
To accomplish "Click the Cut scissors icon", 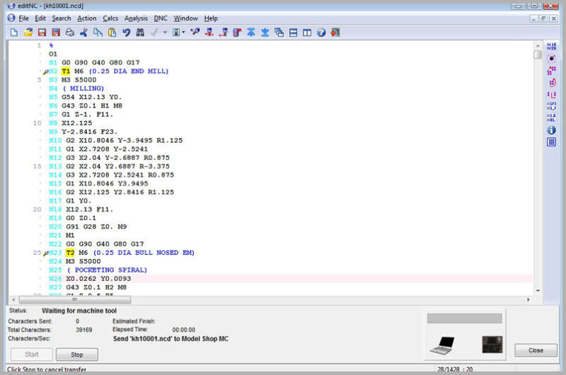I will tap(84, 33).
